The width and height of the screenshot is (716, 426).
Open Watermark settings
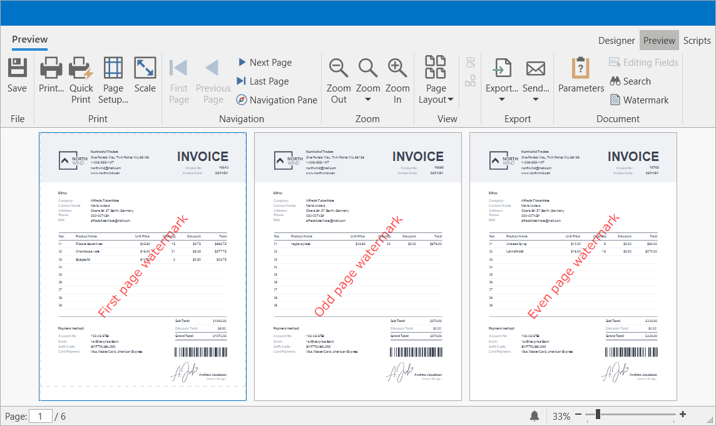tap(639, 100)
